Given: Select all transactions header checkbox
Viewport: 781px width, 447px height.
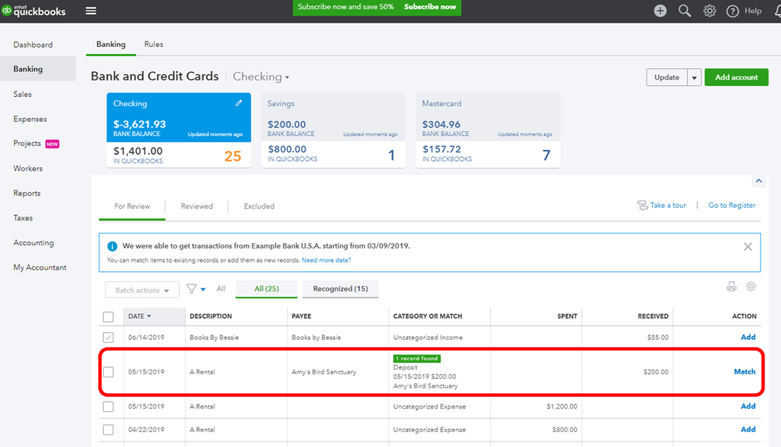Looking at the screenshot, I should [108, 316].
